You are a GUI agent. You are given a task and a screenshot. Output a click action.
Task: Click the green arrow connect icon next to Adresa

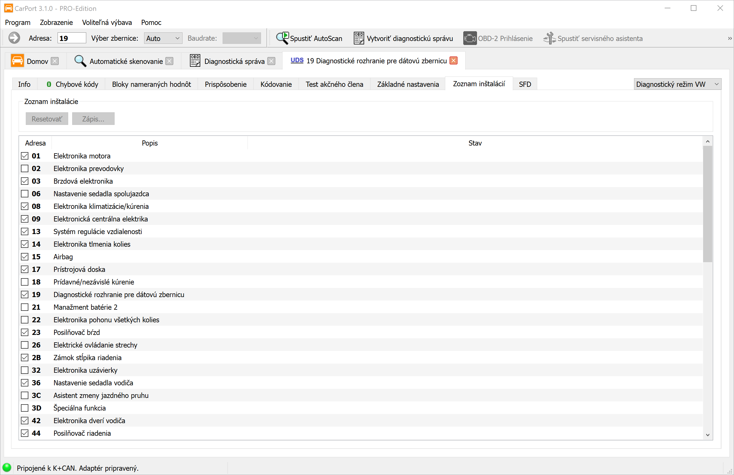click(x=14, y=38)
